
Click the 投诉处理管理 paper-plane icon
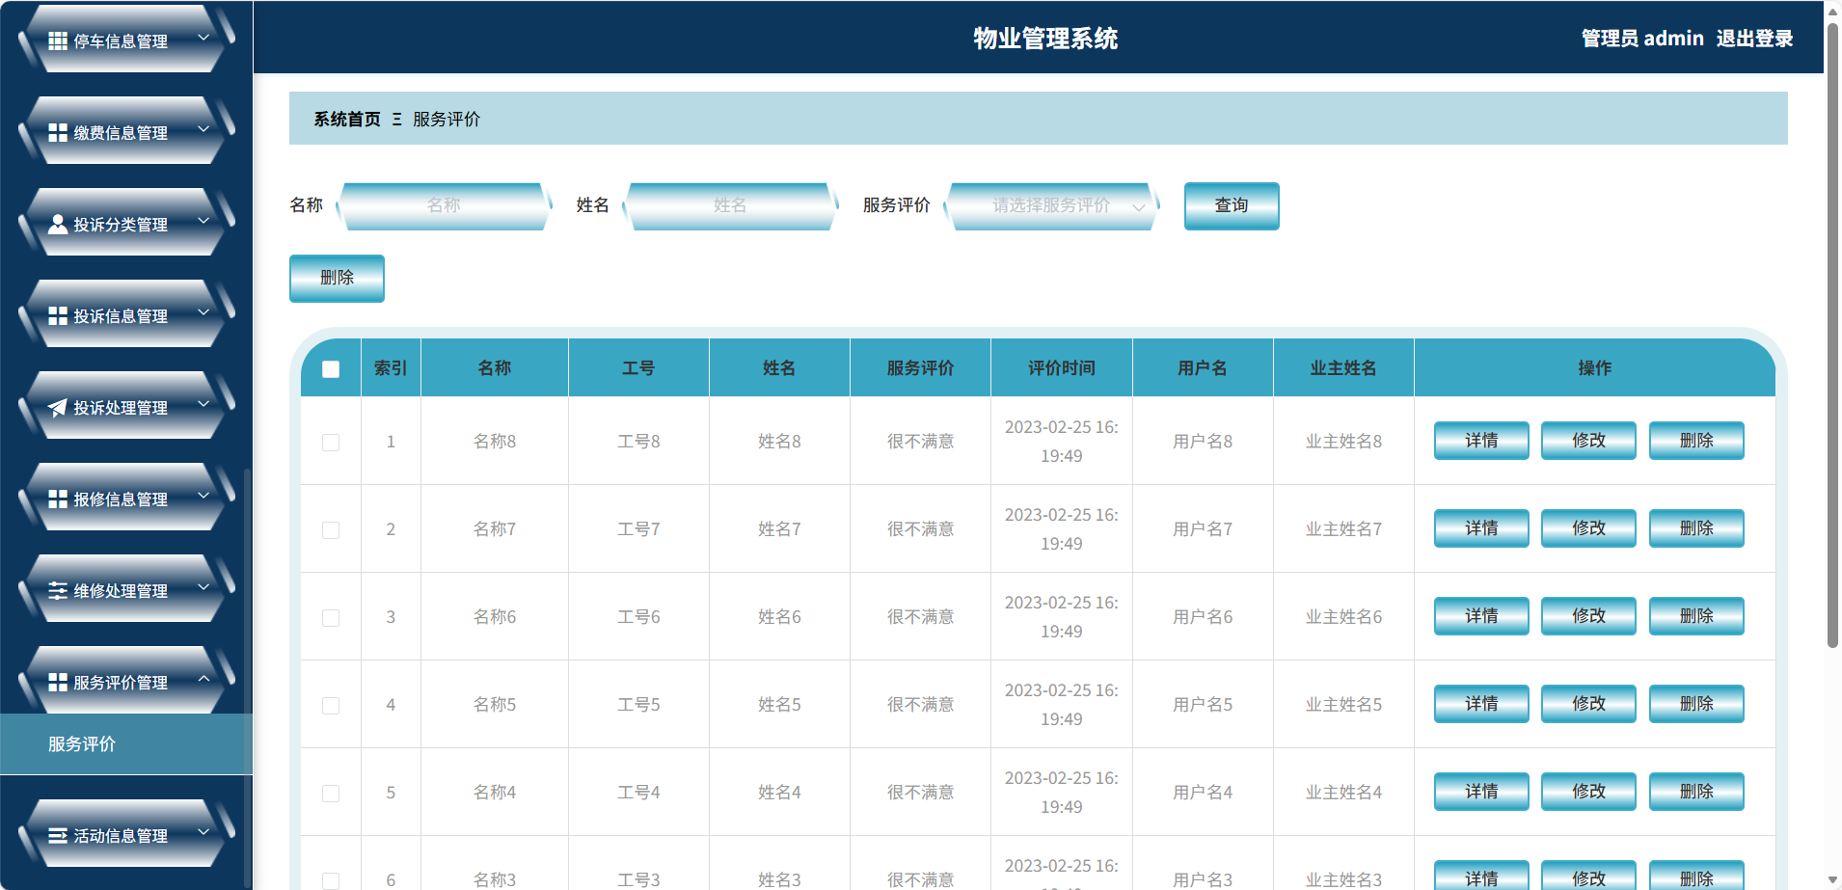(x=58, y=407)
